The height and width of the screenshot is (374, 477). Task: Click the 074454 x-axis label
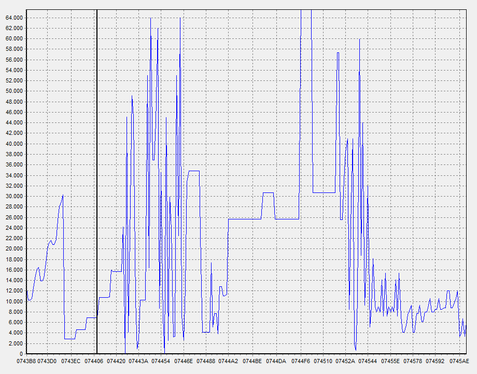161,361
